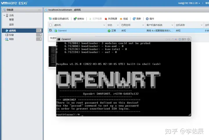Open the 主机名称 column header dropdown
Screen dimensions: 209x140
click(201, 25)
